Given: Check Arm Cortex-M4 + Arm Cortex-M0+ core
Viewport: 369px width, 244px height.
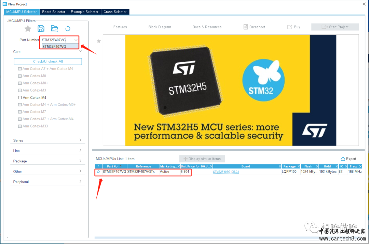Looking at the screenshot, I should point(20,105).
